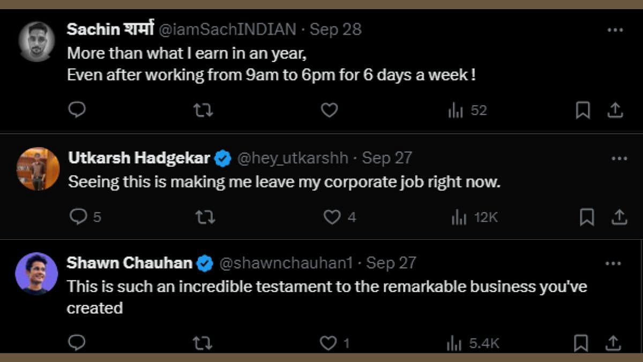Screen dimensions: 643x362
Task: Share Utkarsh Hadgekar's tweet
Action: pos(619,217)
